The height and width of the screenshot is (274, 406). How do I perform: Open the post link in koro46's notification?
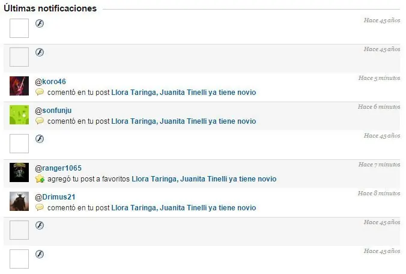point(184,93)
